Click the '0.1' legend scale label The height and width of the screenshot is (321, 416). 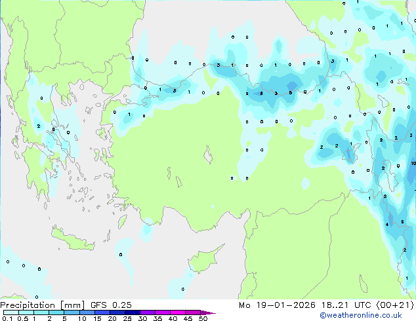click(7, 318)
